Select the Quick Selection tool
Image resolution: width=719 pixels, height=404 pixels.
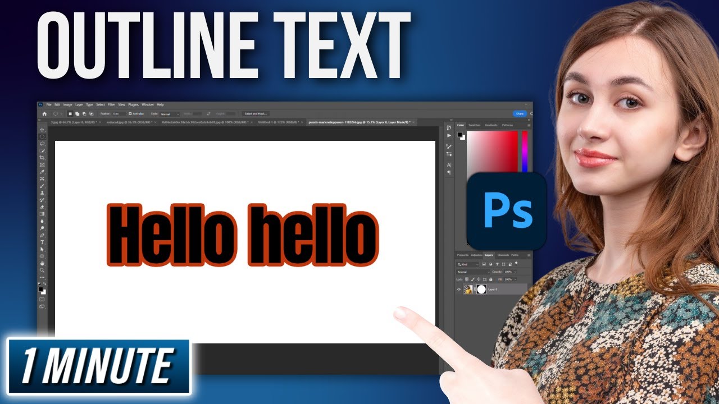42,151
